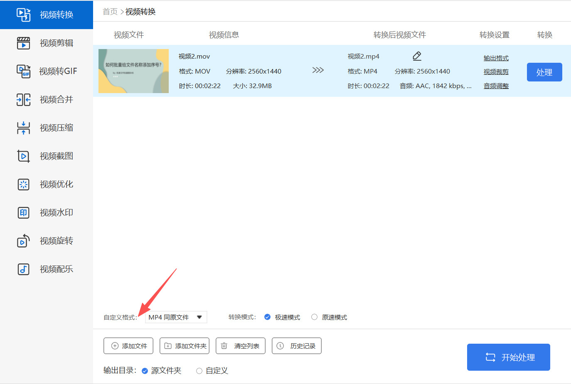Click the 视频剪辑 clapperboard icon
Screen dimensions: 571x384
(x=23, y=43)
